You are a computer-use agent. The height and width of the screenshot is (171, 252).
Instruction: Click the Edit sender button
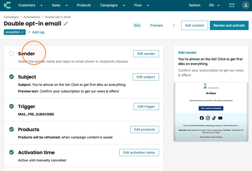(x=146, y=53)
